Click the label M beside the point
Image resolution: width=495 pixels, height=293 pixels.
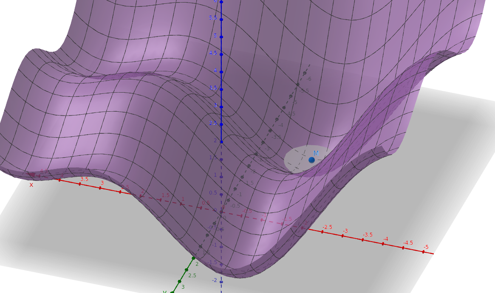pyautogui.click(x=316, y=153)
